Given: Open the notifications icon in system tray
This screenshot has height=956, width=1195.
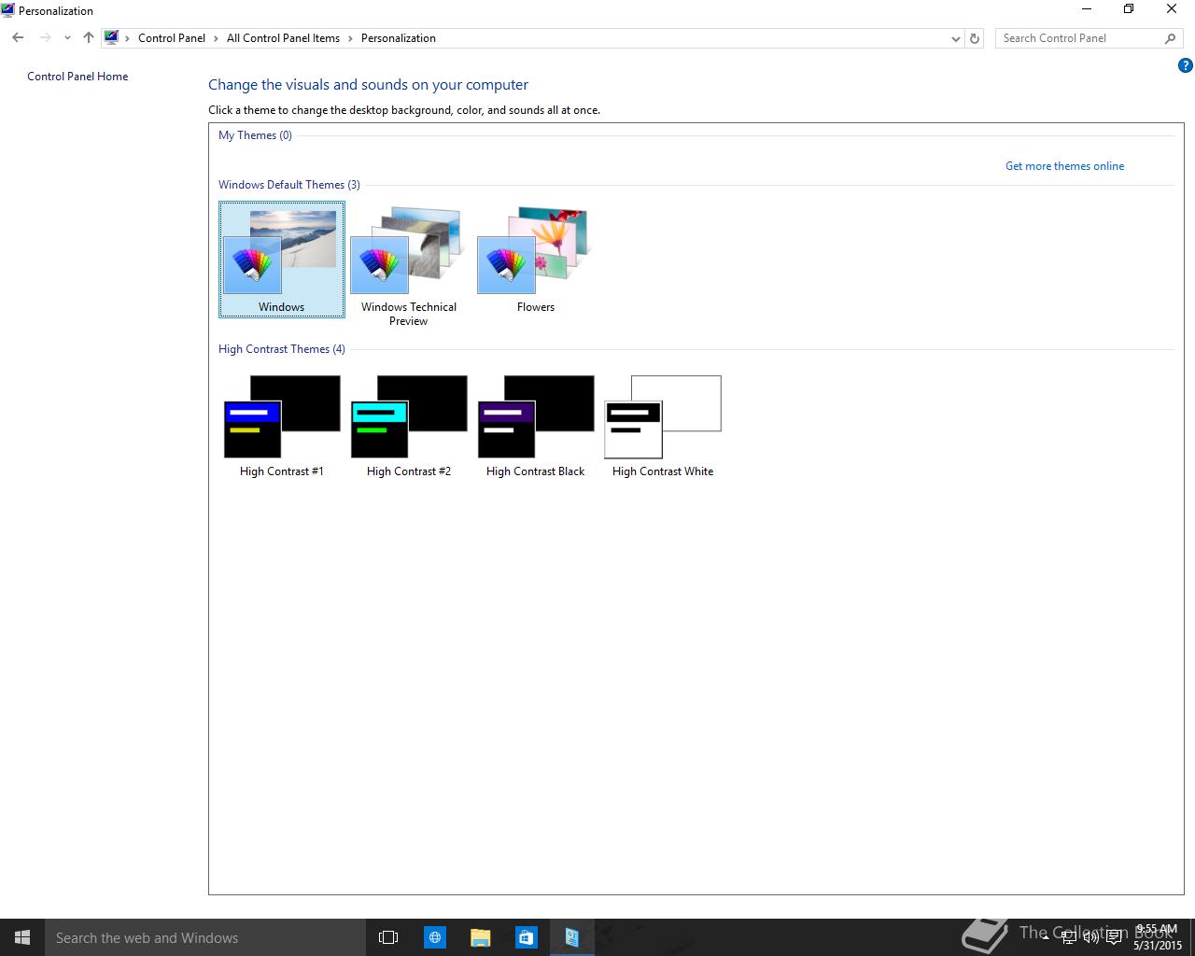Looking at the screenshot, I should [1114, 937].
